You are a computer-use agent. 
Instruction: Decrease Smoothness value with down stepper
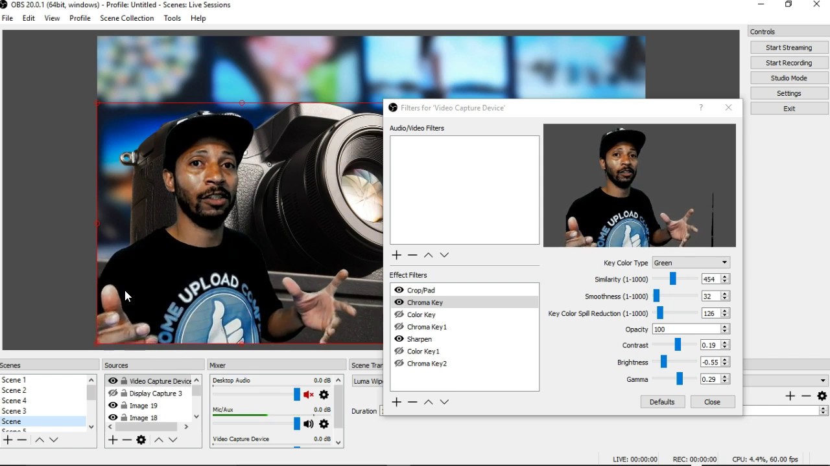[x=725, y=299]
